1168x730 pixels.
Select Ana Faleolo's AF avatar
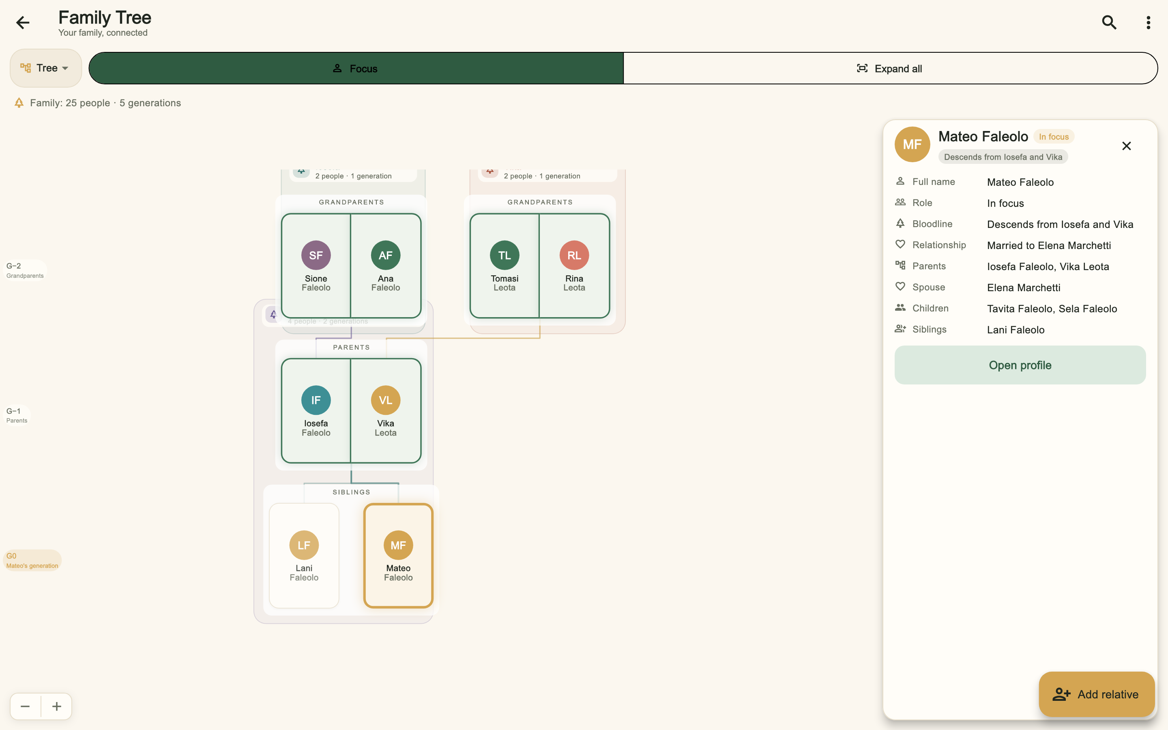pos(386,255)
